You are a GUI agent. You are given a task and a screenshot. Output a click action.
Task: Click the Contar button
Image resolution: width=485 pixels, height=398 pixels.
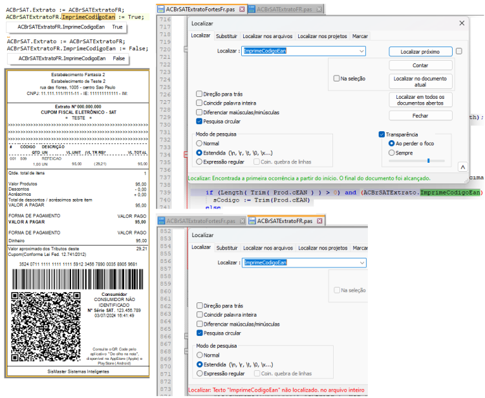point(420,65)
